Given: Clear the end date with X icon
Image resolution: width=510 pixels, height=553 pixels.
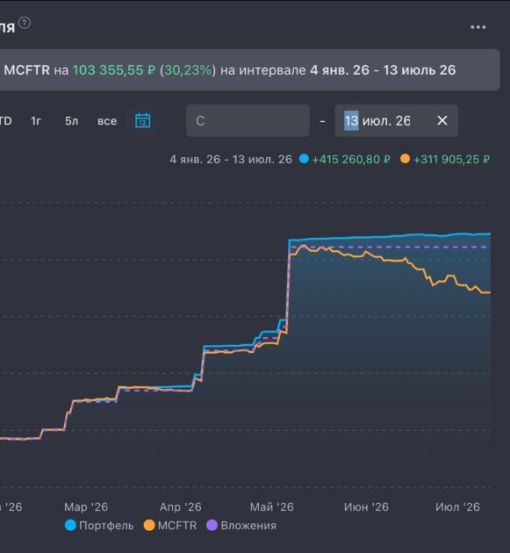Looking at the screenshot, I should [442, 120].
